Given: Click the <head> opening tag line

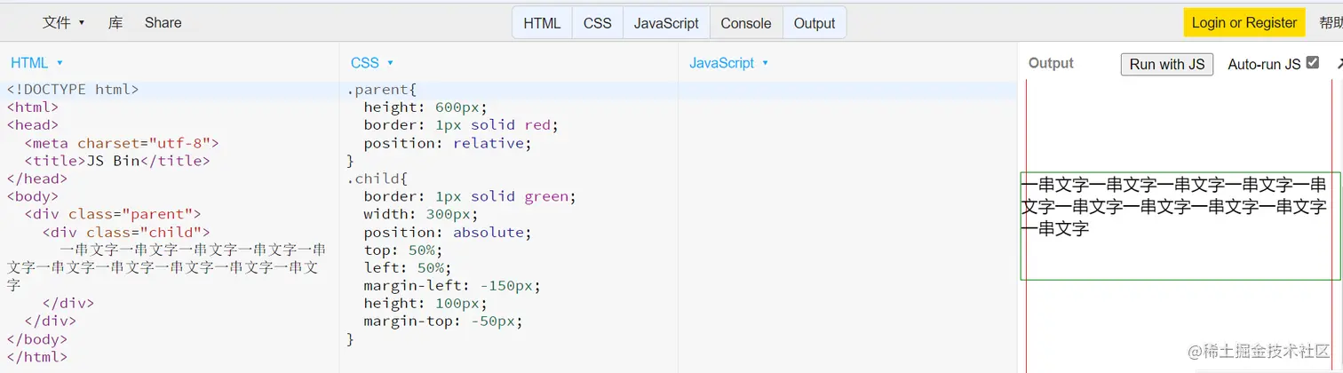Looking at the screenshot, I should click(33, 125).
